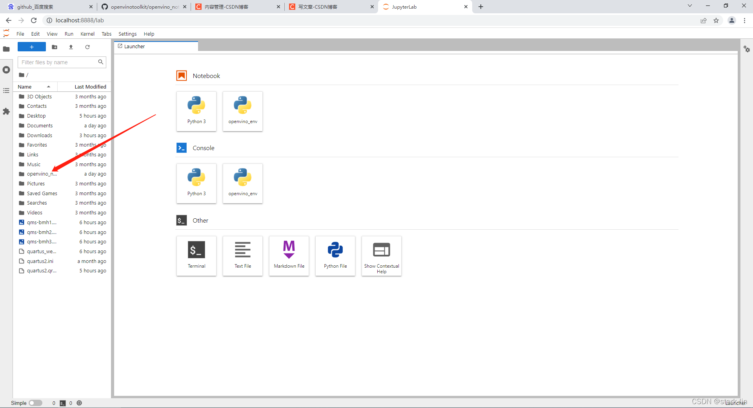The image size is (753, 408).
Task: Select the Documents folder
Action: [62, 126]
